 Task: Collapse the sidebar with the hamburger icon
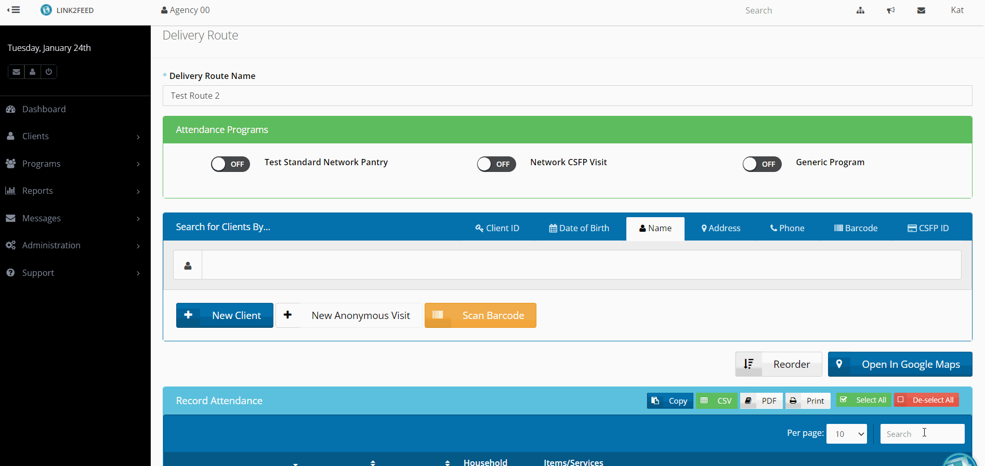tap(14, 10)
